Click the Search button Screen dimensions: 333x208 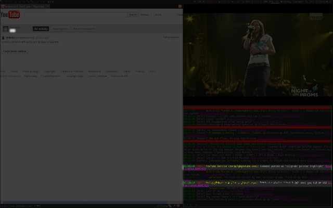[x=133, y=15]
